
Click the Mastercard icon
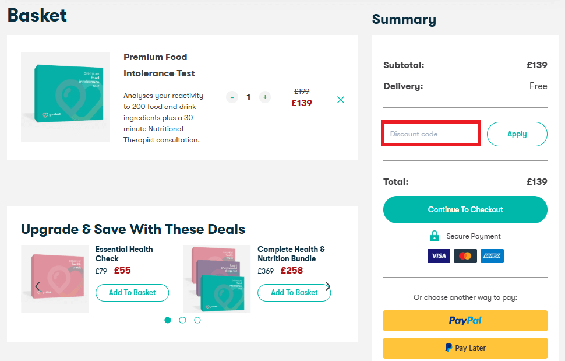[465, 256]
